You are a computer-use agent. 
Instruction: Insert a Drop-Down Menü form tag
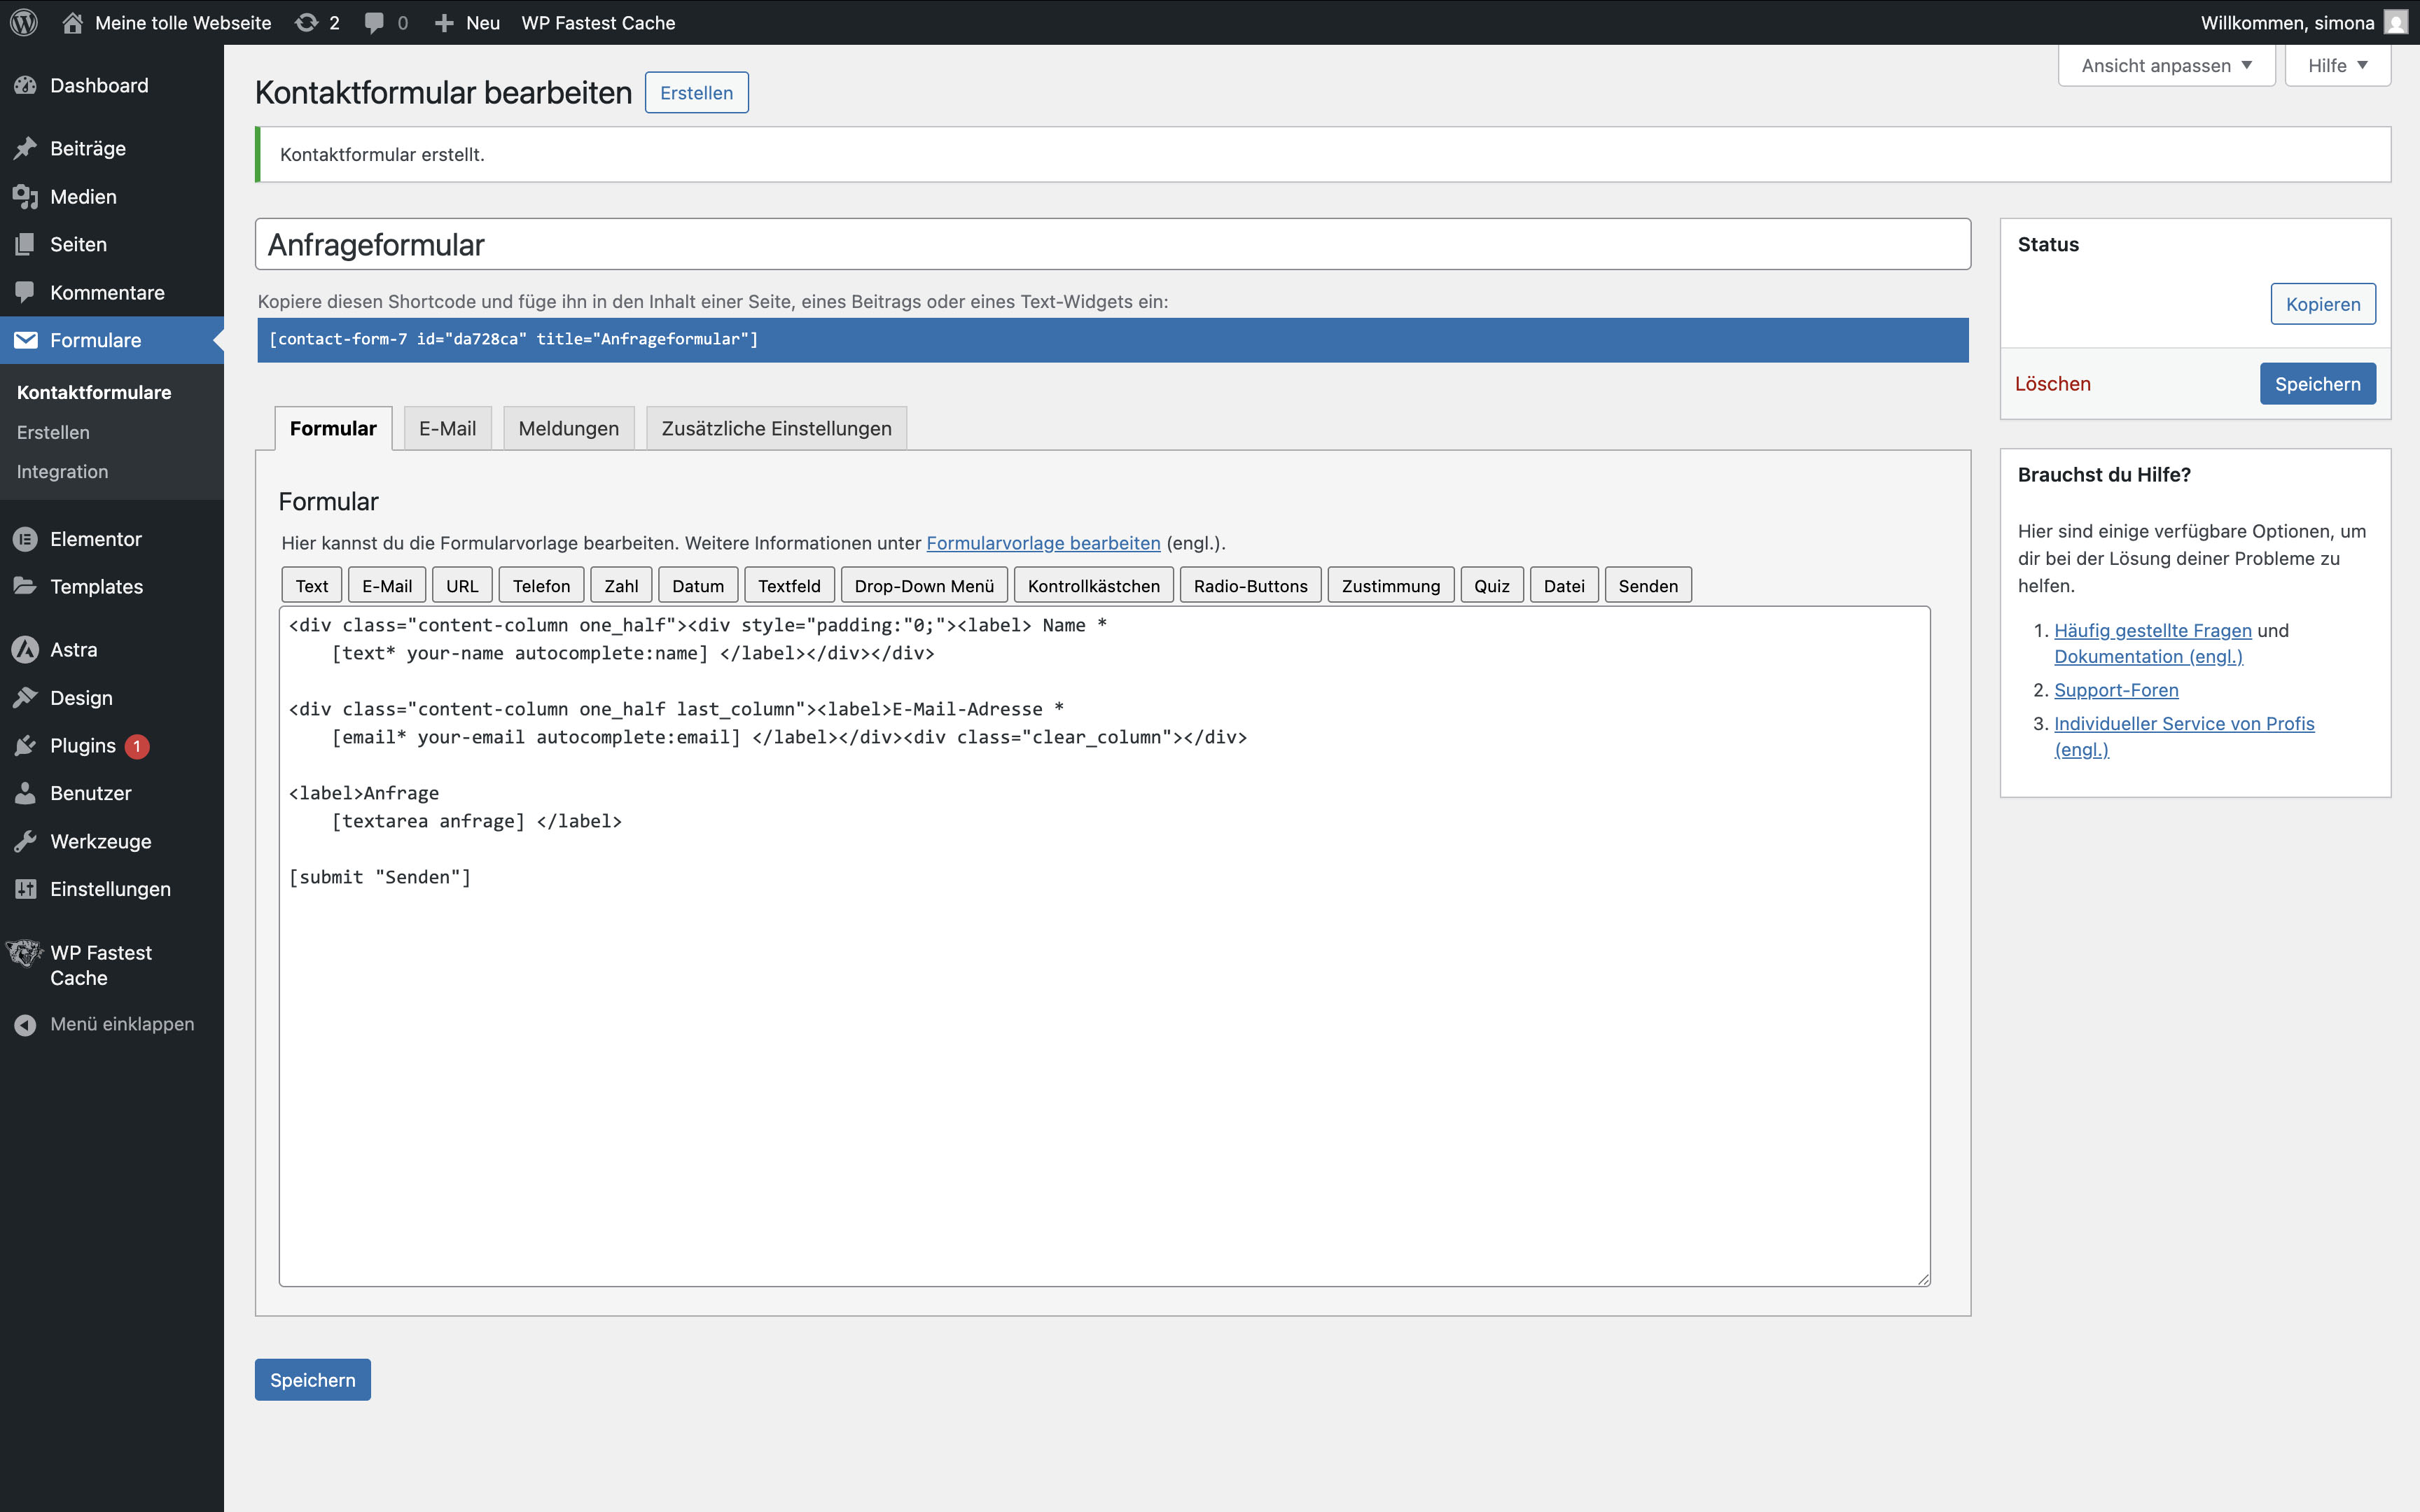[x=923, y=586]
